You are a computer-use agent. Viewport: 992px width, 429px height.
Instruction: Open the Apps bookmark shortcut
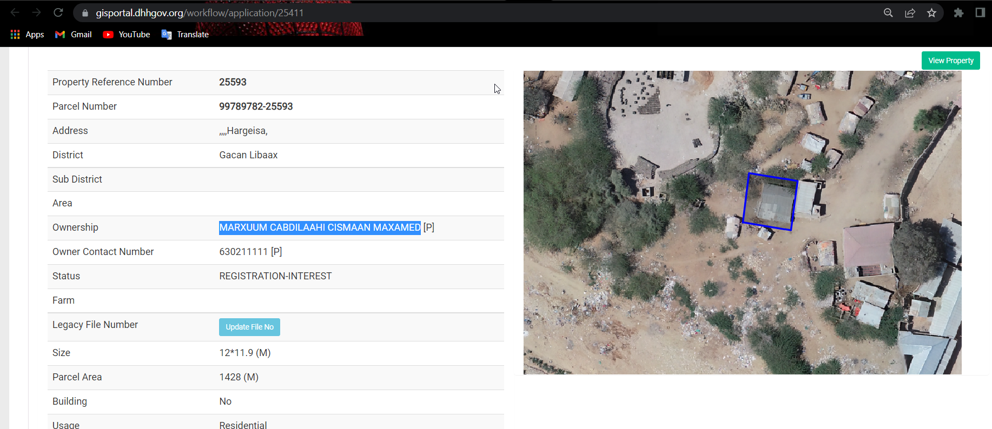(x=27, y=35)
